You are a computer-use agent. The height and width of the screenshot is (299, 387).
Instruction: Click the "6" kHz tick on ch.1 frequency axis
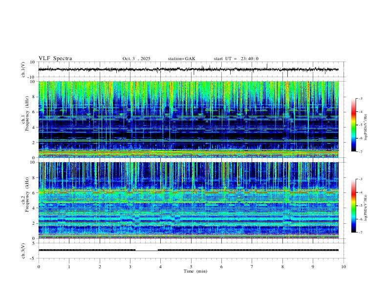point(34,112)
